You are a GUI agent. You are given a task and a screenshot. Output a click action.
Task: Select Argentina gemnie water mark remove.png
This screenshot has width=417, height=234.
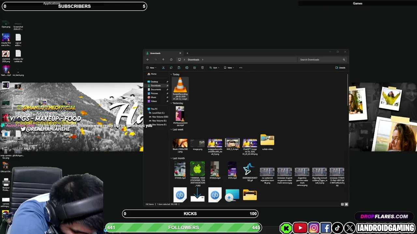pos(302,177)
